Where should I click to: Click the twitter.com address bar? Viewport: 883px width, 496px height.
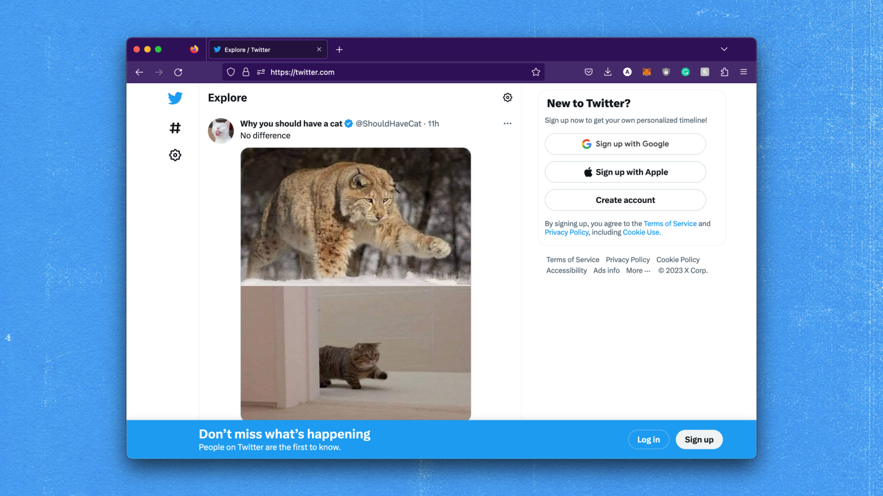[x=386, y=72]
